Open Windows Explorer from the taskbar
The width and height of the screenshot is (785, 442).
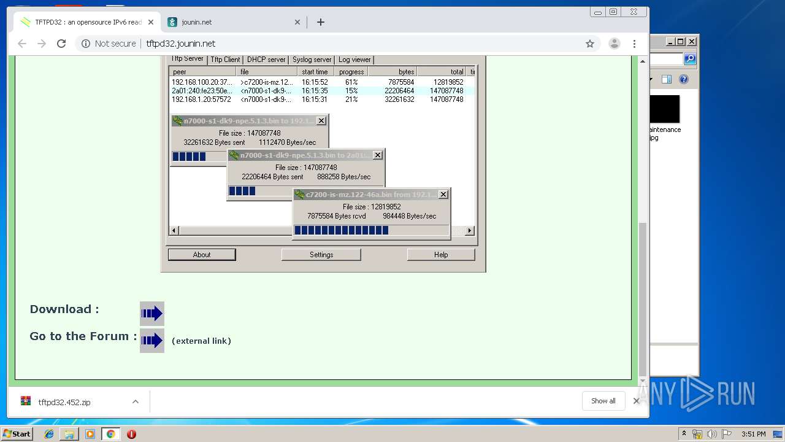click(69, 434)
